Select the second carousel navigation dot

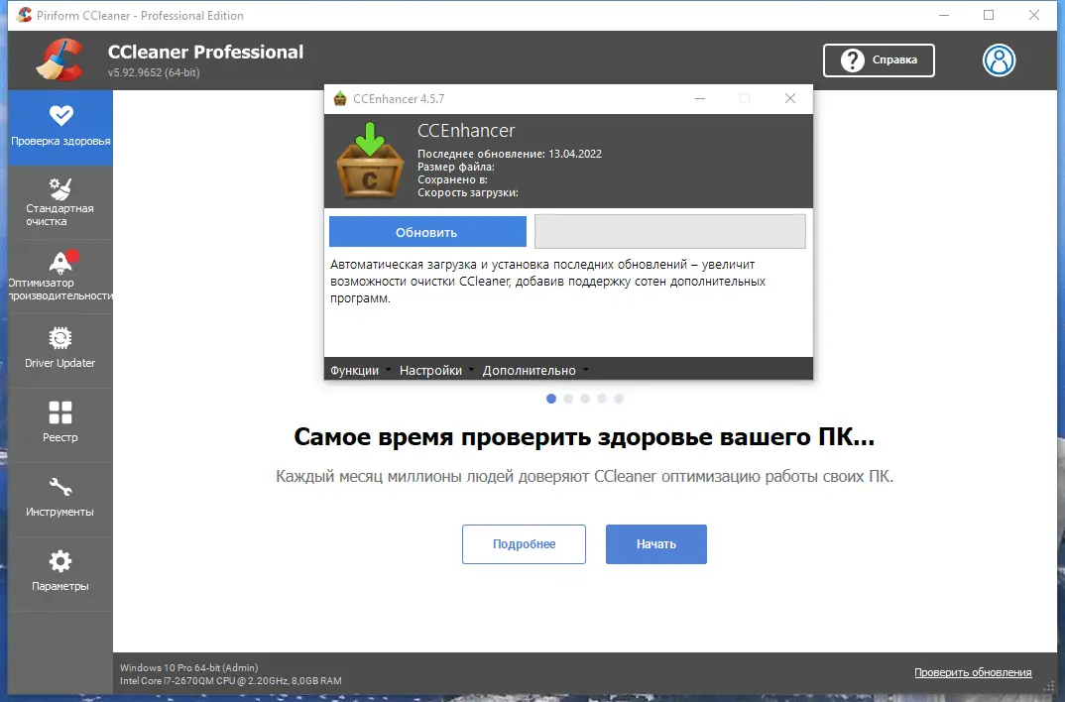[568, 399]
